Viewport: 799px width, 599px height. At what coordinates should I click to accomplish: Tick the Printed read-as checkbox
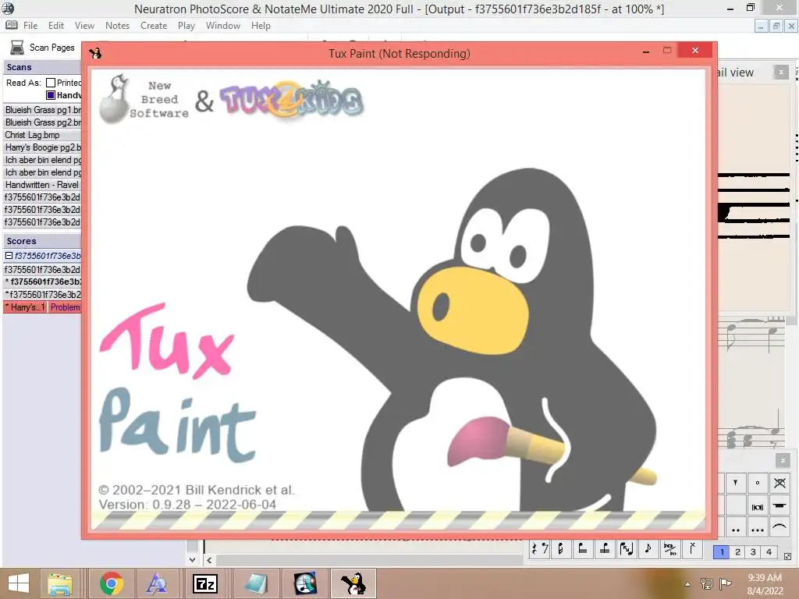tap(51, 83)
